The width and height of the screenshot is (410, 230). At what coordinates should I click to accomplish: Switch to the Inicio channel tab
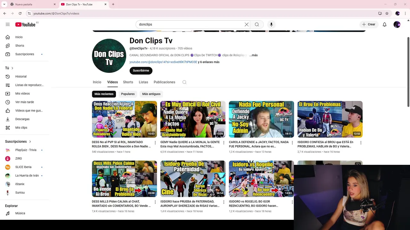pyautogui.click(x=97, y=82)
